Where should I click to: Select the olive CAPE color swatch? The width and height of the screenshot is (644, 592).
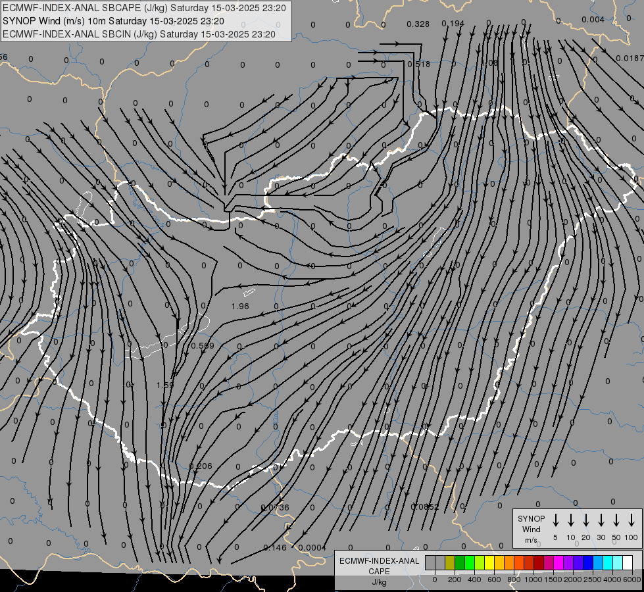[x=450, y=562]
